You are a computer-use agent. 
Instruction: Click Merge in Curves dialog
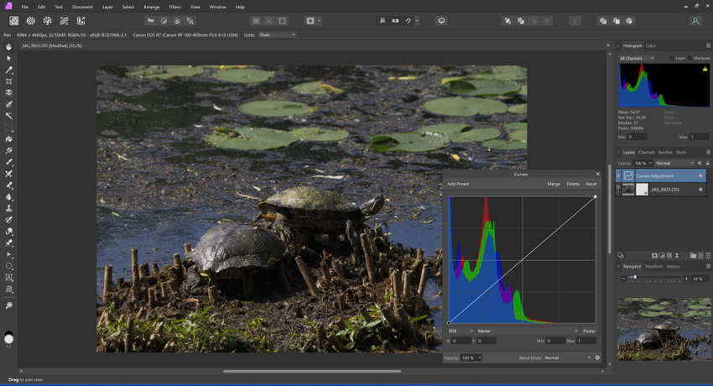pyautogui.click(x=554, y=184)
